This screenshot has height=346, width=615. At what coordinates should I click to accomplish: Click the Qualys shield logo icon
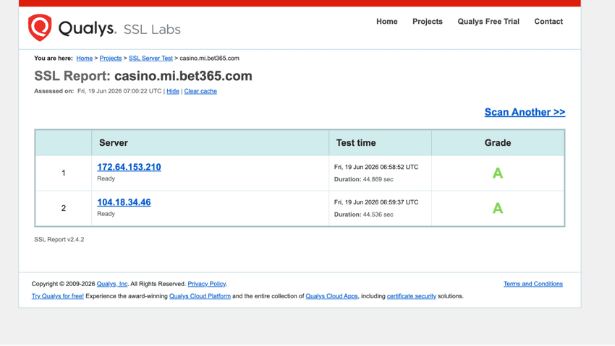tap(40, 27)
